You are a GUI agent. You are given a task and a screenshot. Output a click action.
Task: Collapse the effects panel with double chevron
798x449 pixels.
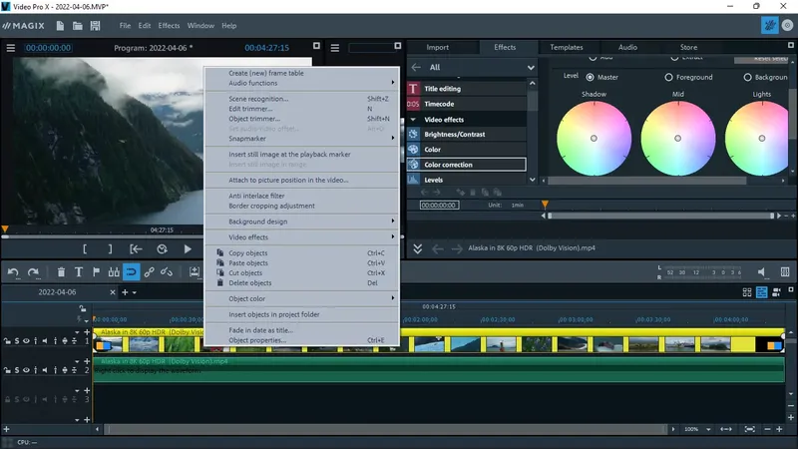tap(417, 248)
